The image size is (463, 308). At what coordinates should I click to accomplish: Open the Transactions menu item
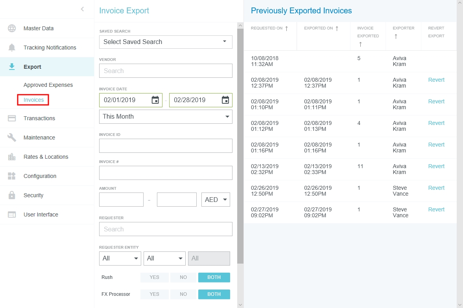coord(39,118)
